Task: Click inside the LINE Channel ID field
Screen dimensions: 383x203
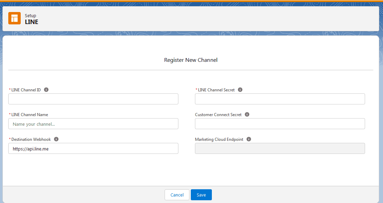Action: click(x=93, y=99)
